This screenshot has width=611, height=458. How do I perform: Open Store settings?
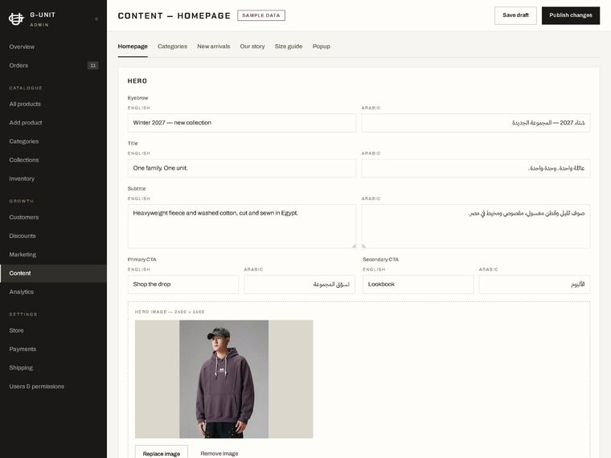53,331
